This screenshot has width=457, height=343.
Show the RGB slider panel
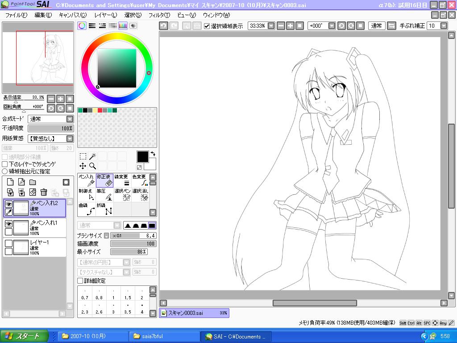(92, 25)
